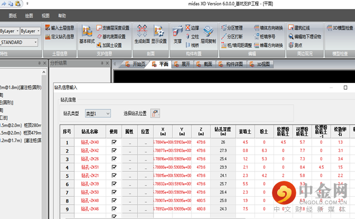Open 基本样式 basic style tool
Screen dimensions: 355x219
pos(87,35)
